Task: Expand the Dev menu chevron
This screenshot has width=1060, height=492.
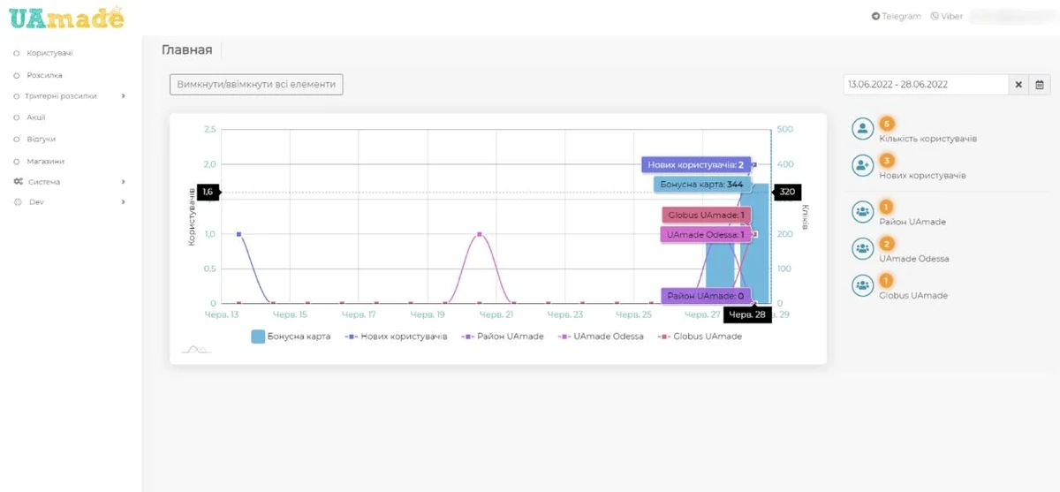Action: (124, 202)
